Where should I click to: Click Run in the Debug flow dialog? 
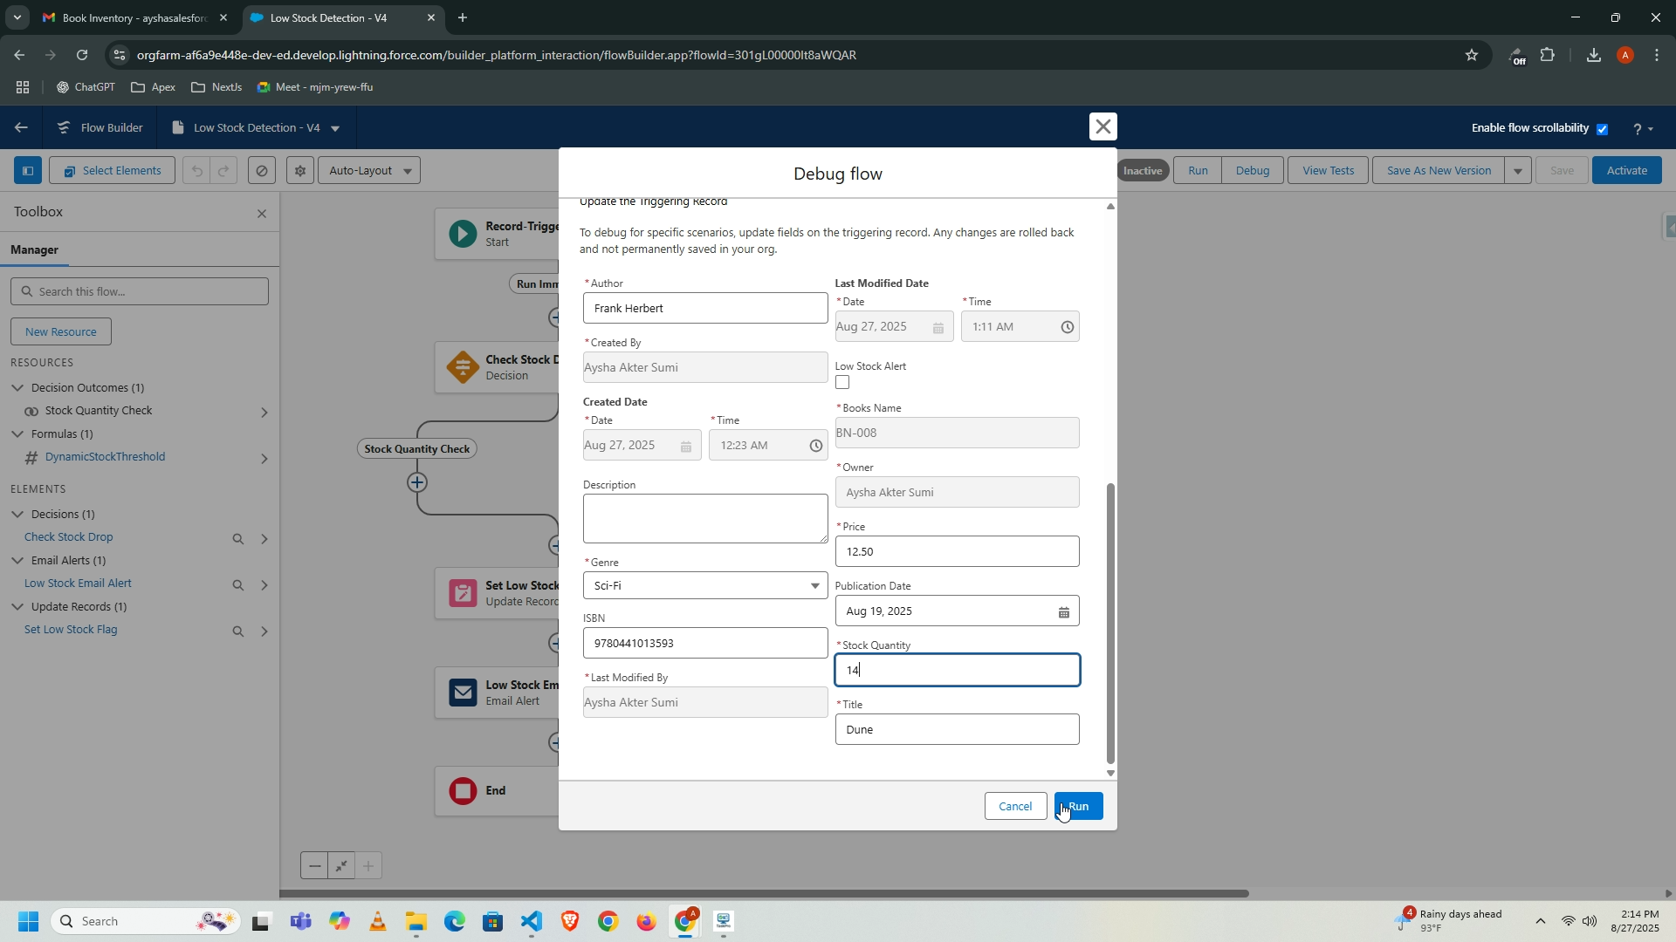point(1079,807)
